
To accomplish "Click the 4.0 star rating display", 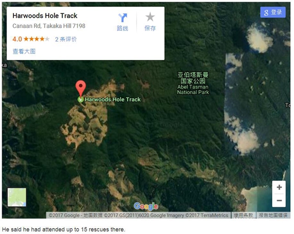I will pos(31,39).
